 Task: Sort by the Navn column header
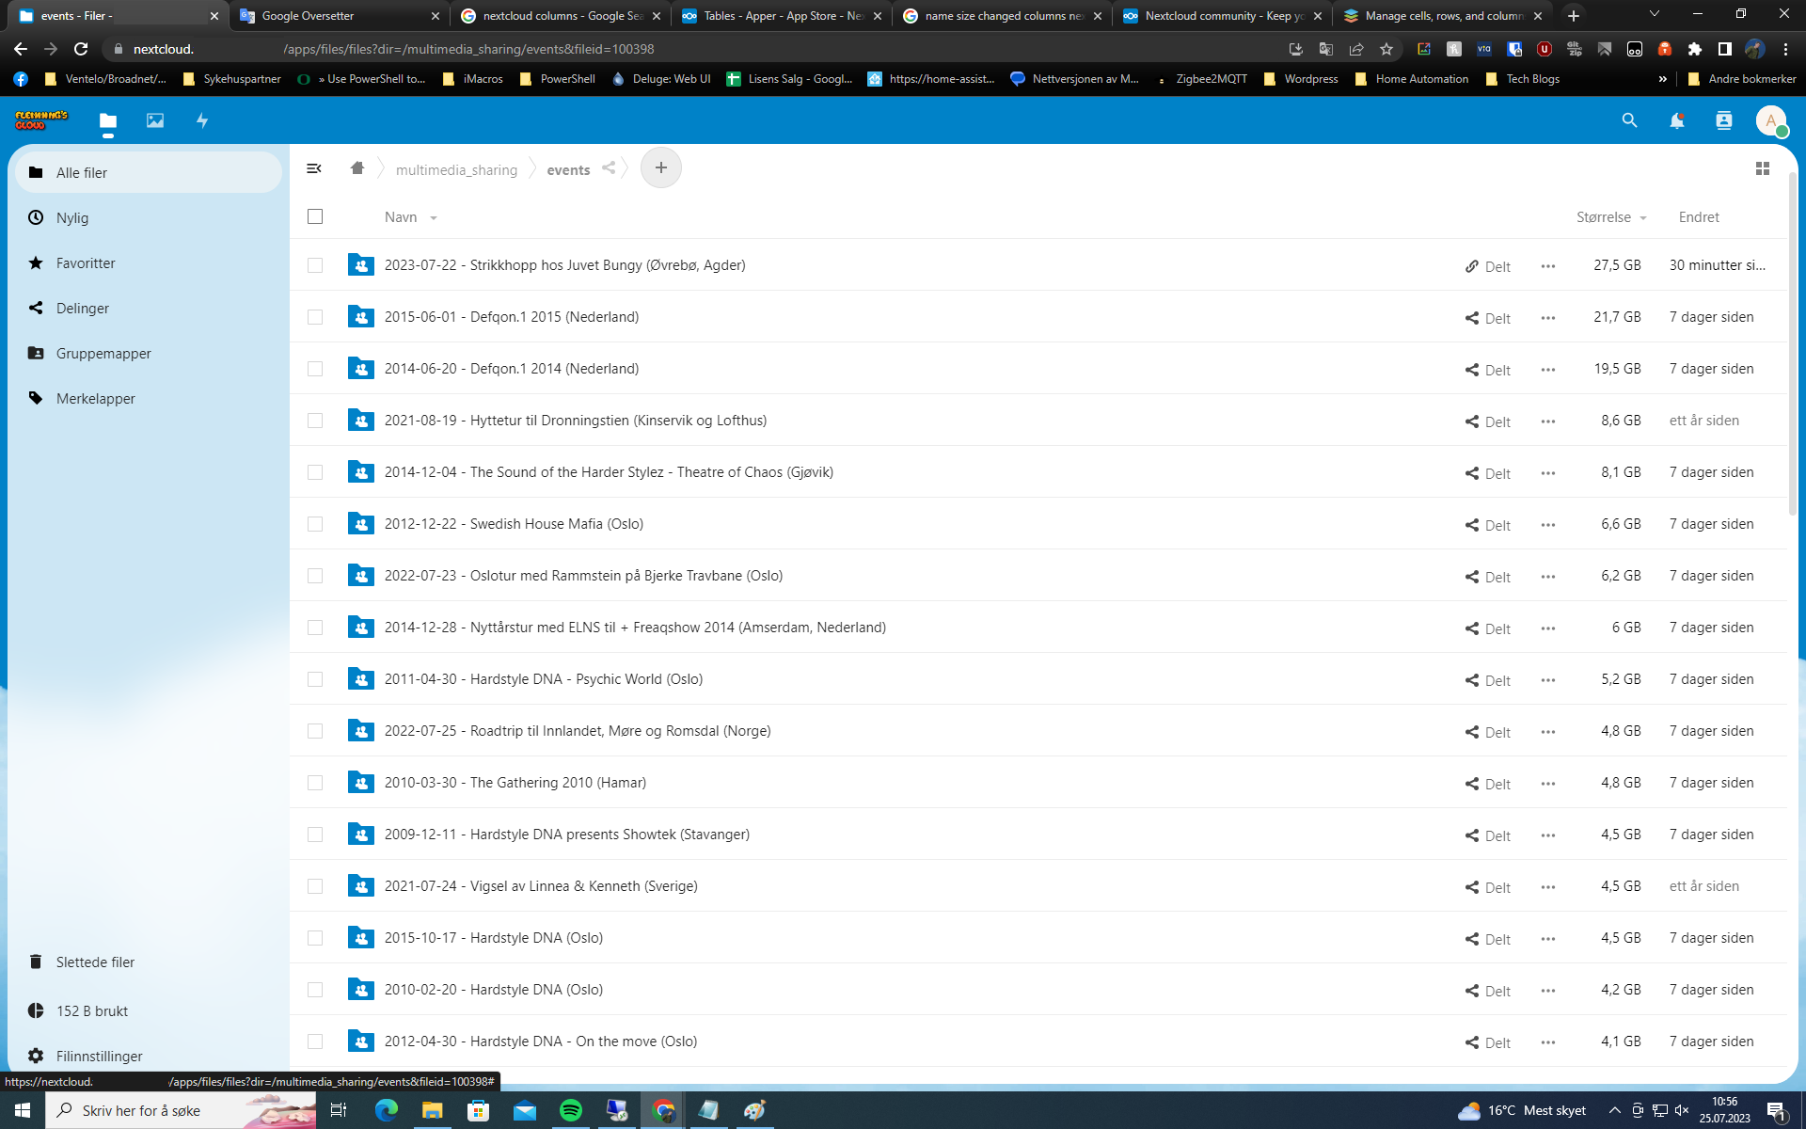click(401, 217)
